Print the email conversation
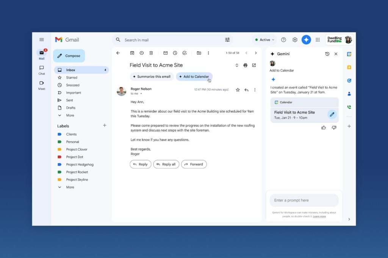Screen dimensions: 388x258 (245, 65)
